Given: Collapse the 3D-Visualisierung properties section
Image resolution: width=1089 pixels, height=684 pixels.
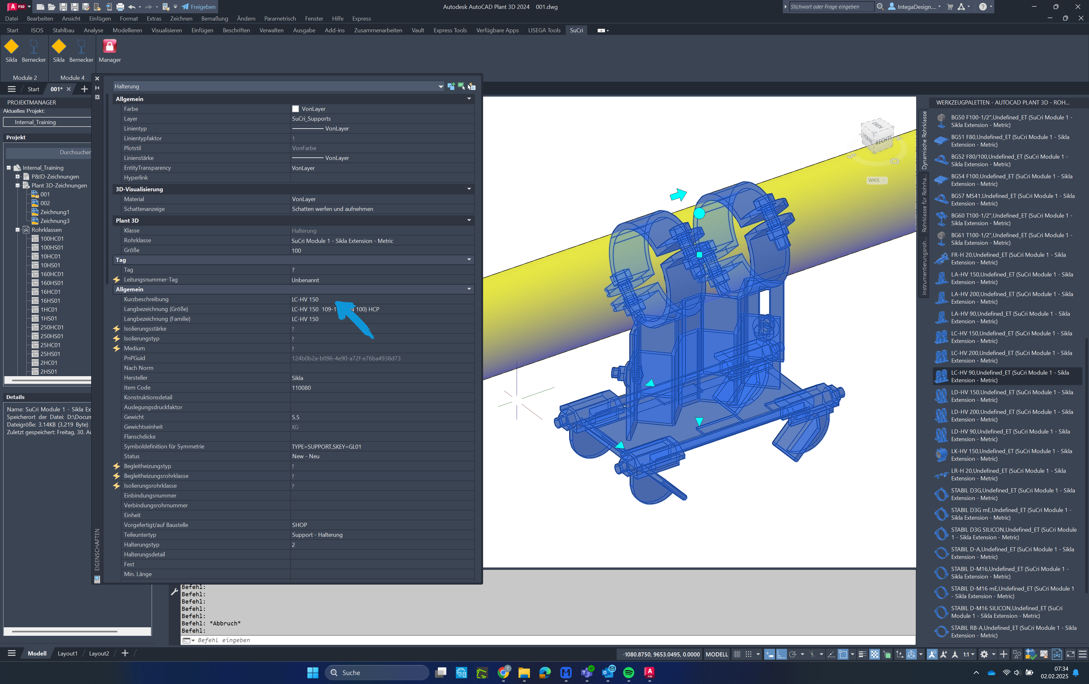Looking at the screenshot, I should [x=469, y=189].
